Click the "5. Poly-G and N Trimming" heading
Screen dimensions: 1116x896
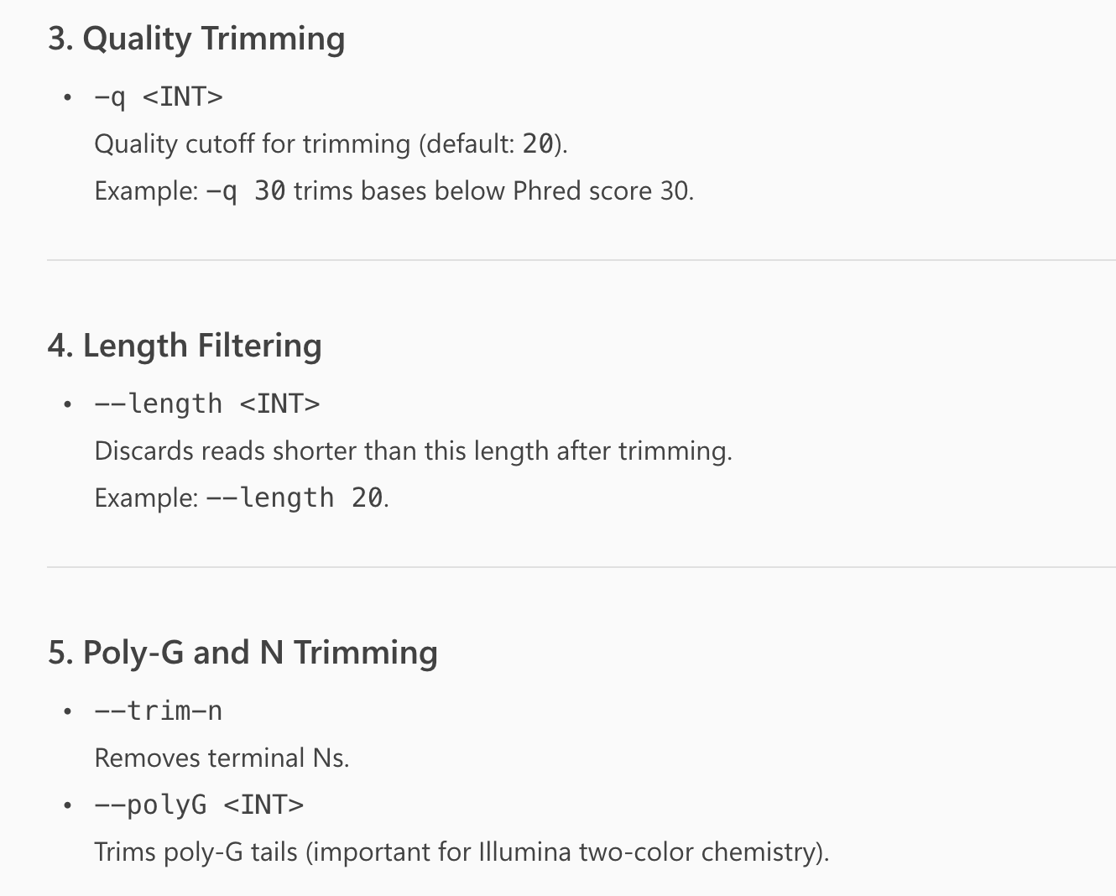tap(242, 654)
